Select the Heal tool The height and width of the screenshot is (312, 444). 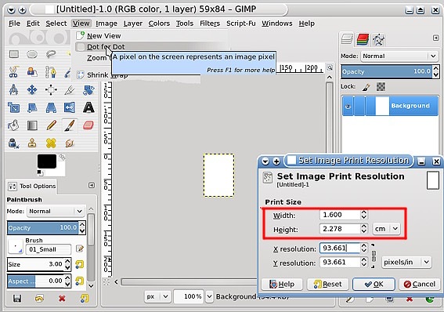coord(51,143)
